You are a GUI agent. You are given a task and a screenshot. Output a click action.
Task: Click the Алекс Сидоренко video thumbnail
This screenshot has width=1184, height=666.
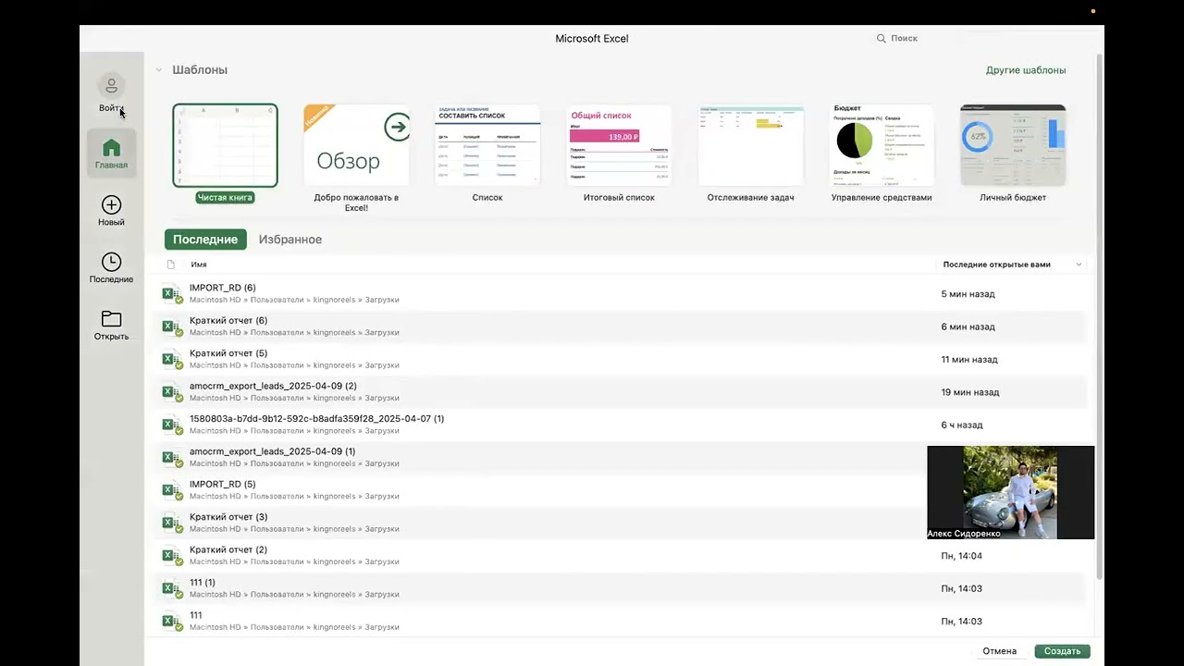(x=1011, y=492)
